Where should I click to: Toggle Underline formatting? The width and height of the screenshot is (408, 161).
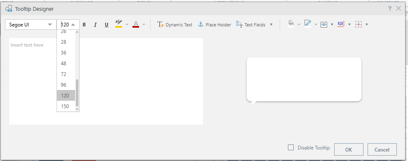[x=106, y=25]
